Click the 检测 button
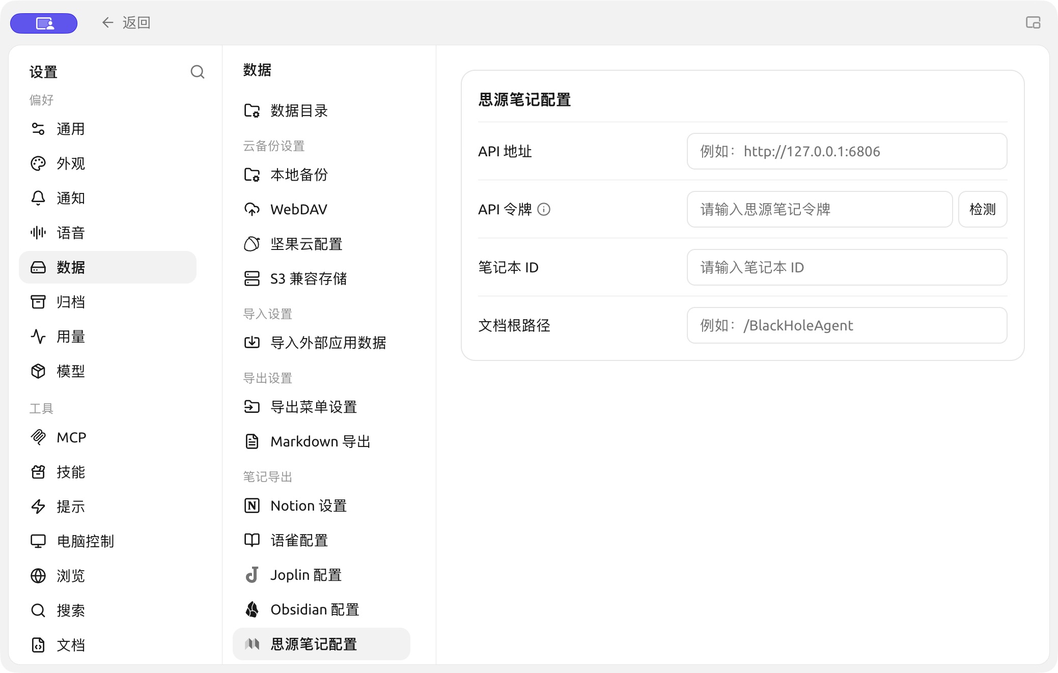This screenshot has width=1058, height=673. pos(983,209)
